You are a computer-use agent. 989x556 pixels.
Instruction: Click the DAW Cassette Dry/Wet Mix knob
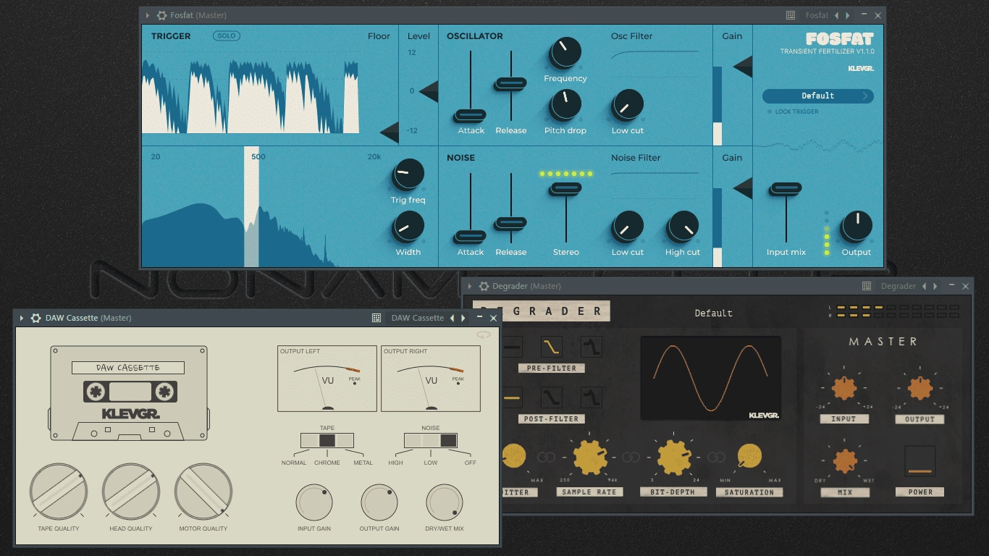point(445,502)
